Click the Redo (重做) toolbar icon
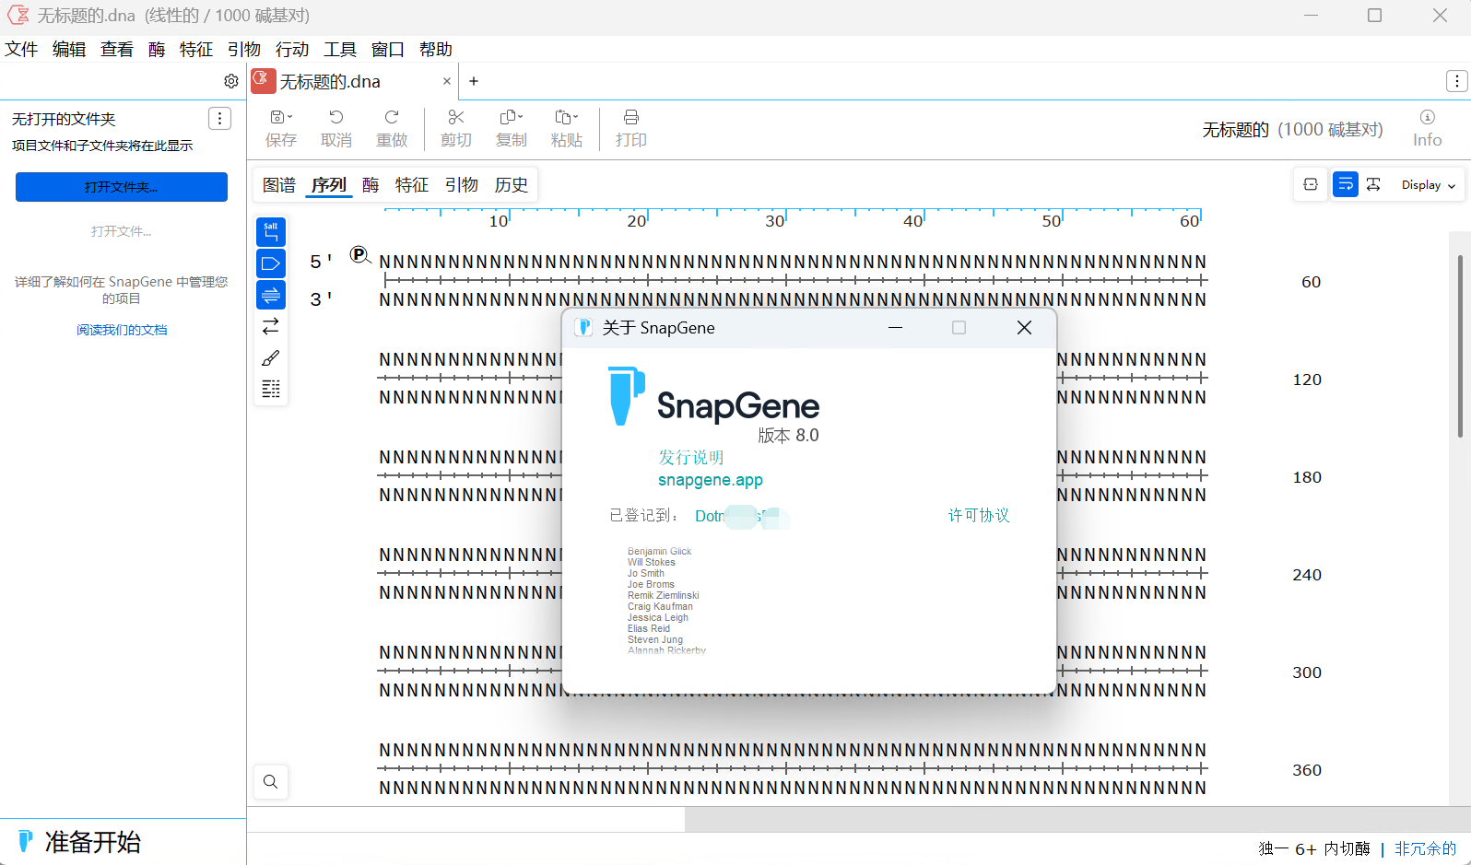This screenshot has width=1471, height=865. pyautogui.click(x=392, y=128)
